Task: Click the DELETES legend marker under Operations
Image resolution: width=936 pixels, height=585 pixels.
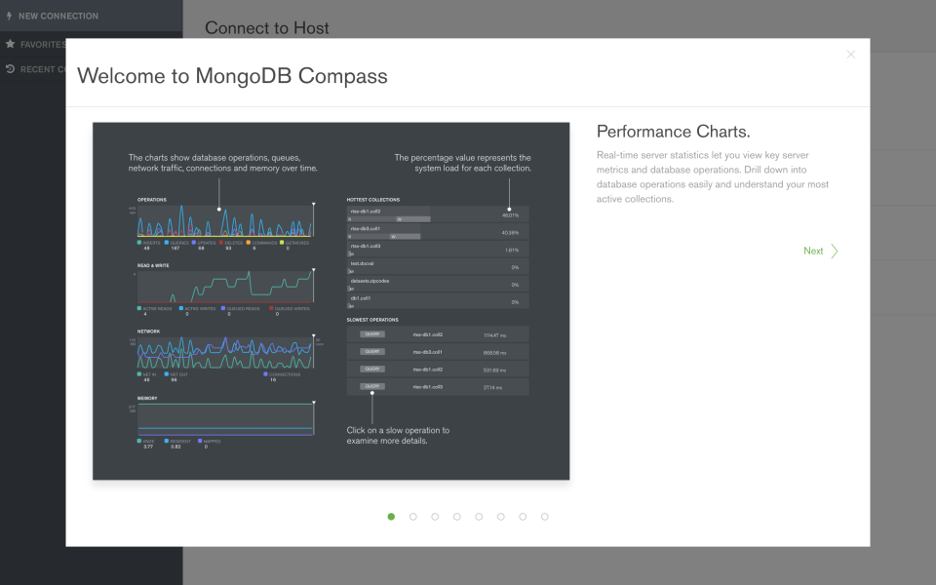Action: [221, 241]
